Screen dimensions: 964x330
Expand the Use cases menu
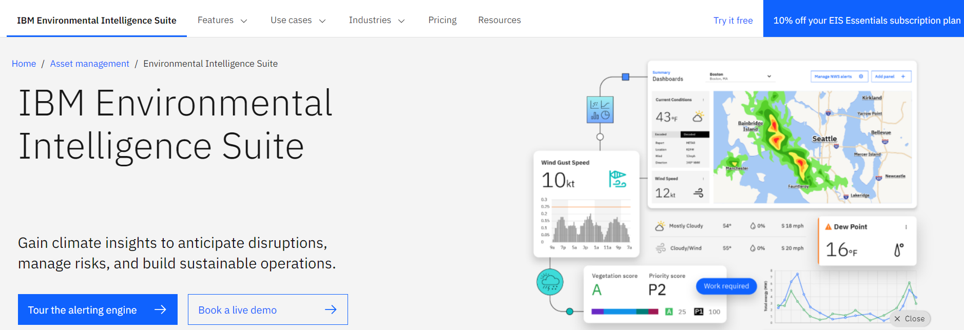pos(298,20)
